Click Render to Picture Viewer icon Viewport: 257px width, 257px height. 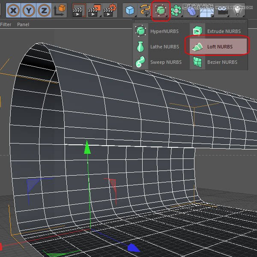click(x=94, y=9)
